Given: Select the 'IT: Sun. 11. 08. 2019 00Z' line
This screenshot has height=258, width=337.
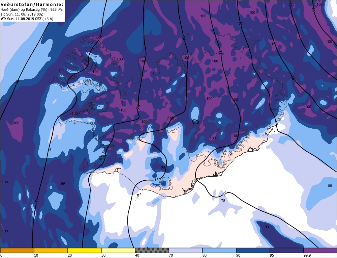Looking at the screenshot, I should click(22, 14).
